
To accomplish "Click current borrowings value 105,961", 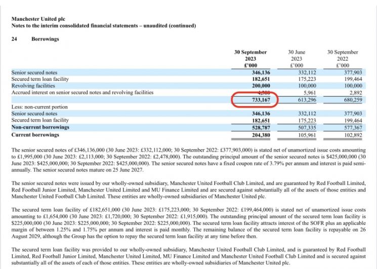I will [x=307, y=135].
